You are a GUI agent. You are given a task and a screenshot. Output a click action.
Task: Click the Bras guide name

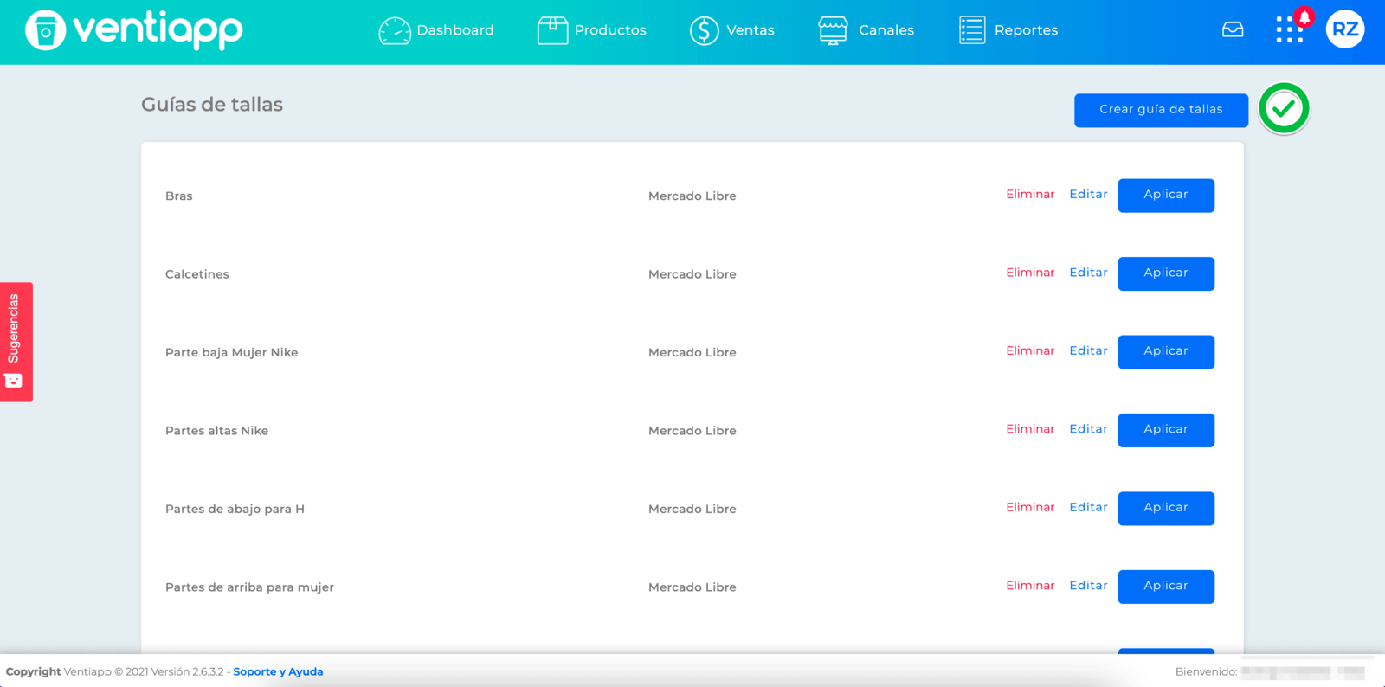coord(179,196)
